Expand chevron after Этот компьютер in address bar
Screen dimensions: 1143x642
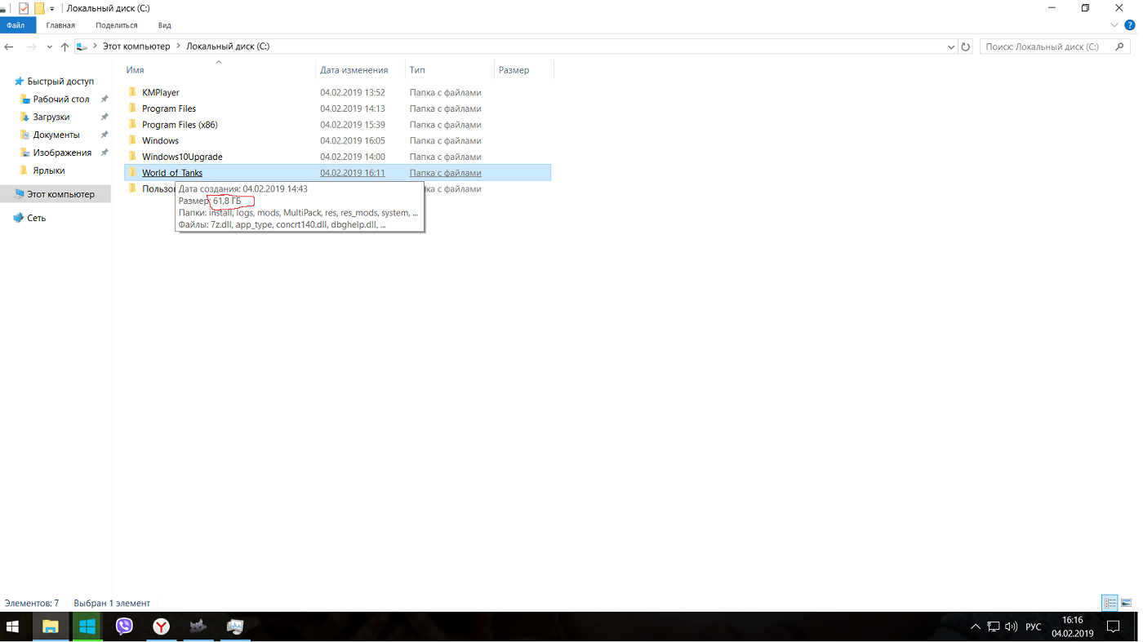178,46
